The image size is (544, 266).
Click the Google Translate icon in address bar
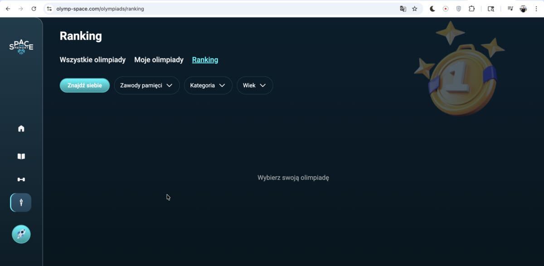[x=403, y=9]
